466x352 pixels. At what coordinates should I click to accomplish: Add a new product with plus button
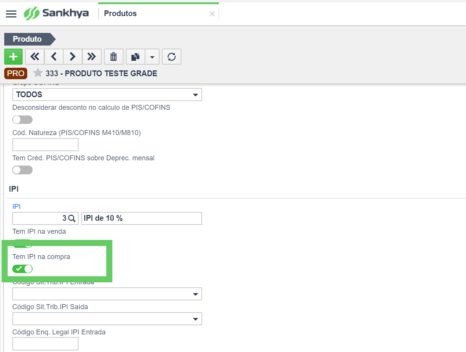pos(13,57)
